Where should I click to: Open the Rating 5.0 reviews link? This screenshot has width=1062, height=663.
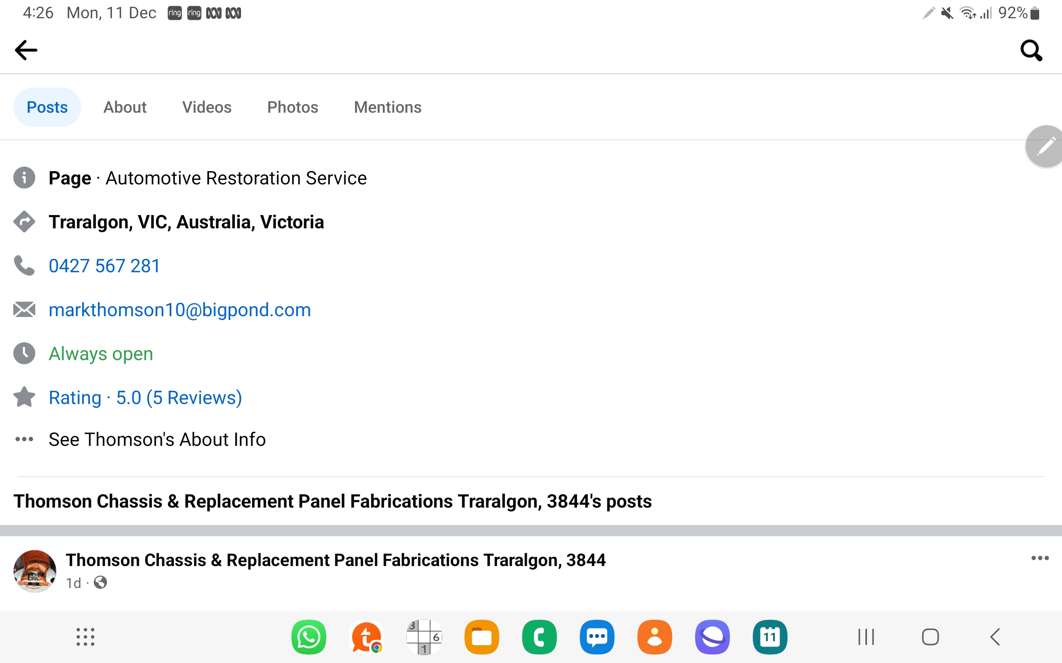(x=145, y=397)
